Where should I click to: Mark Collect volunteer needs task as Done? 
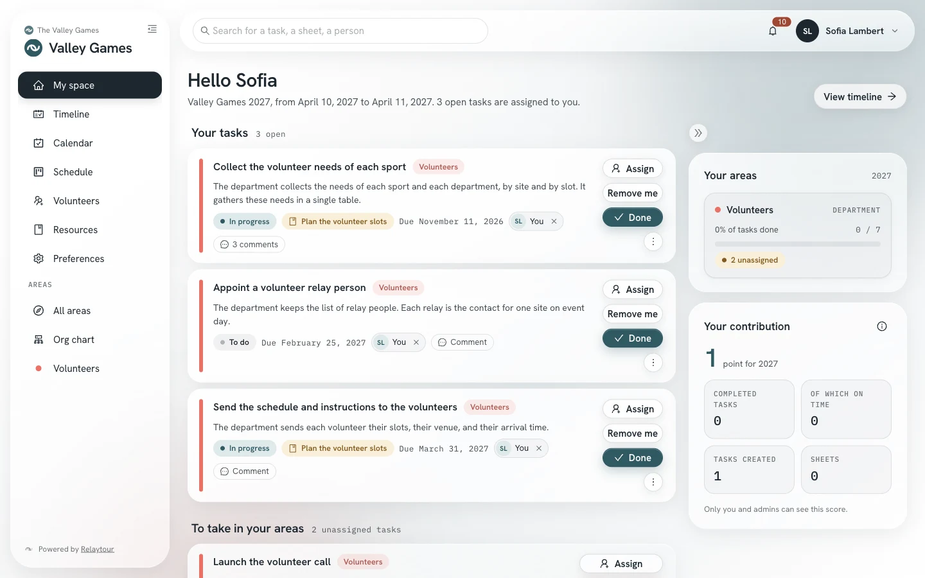pos(633,218)
